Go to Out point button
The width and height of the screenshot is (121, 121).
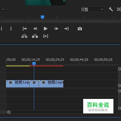click(67, 29)
